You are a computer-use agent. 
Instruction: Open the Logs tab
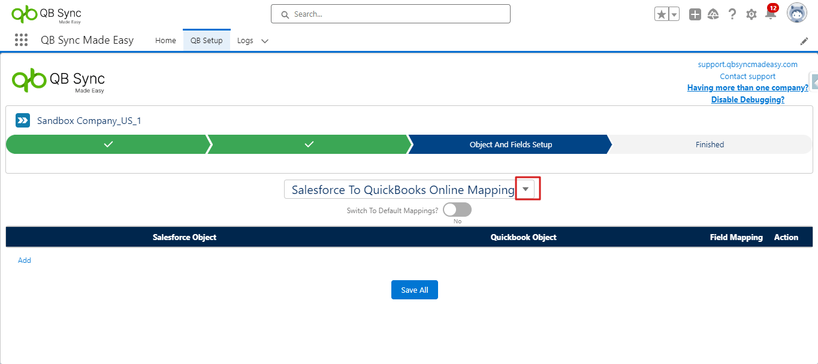tap(245, 41)
